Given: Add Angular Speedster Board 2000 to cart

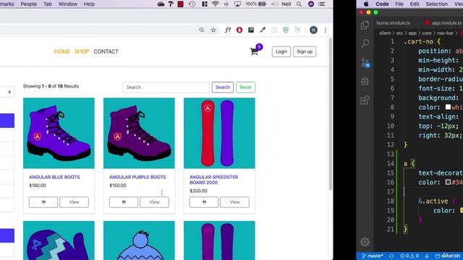Looking at the screenshot, I should pos(204,202).
